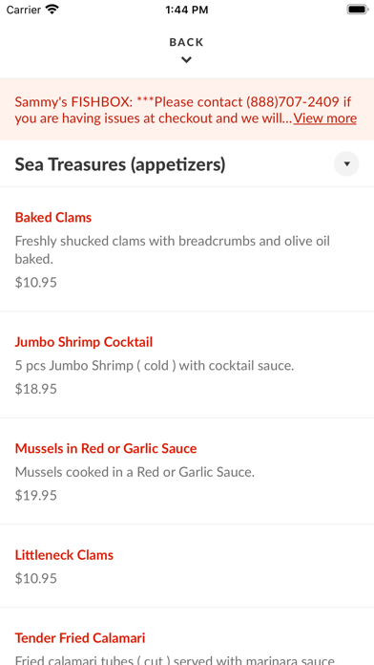The height and width of the screenshot is (665, 374).
Task: Tap the BACK label at top
Action: tap(186, 42)
